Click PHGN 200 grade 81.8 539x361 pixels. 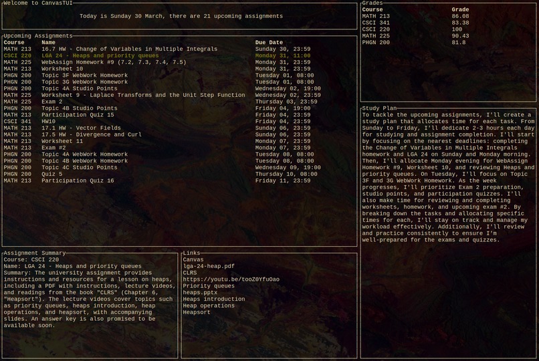point(459,43)
